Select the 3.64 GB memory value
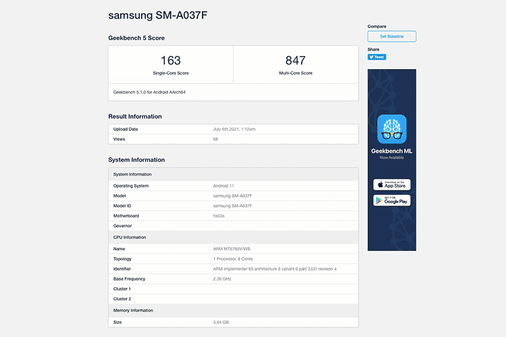Viewport: 506px width, 337px height. tap(221, 322)
